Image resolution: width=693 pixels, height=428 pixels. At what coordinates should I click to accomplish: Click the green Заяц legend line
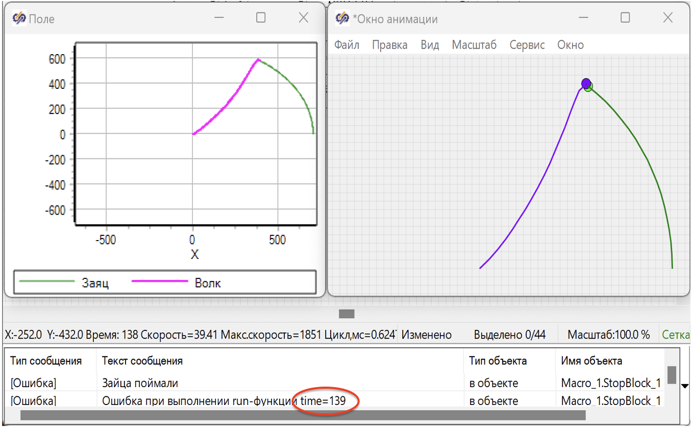click(46, 281)
